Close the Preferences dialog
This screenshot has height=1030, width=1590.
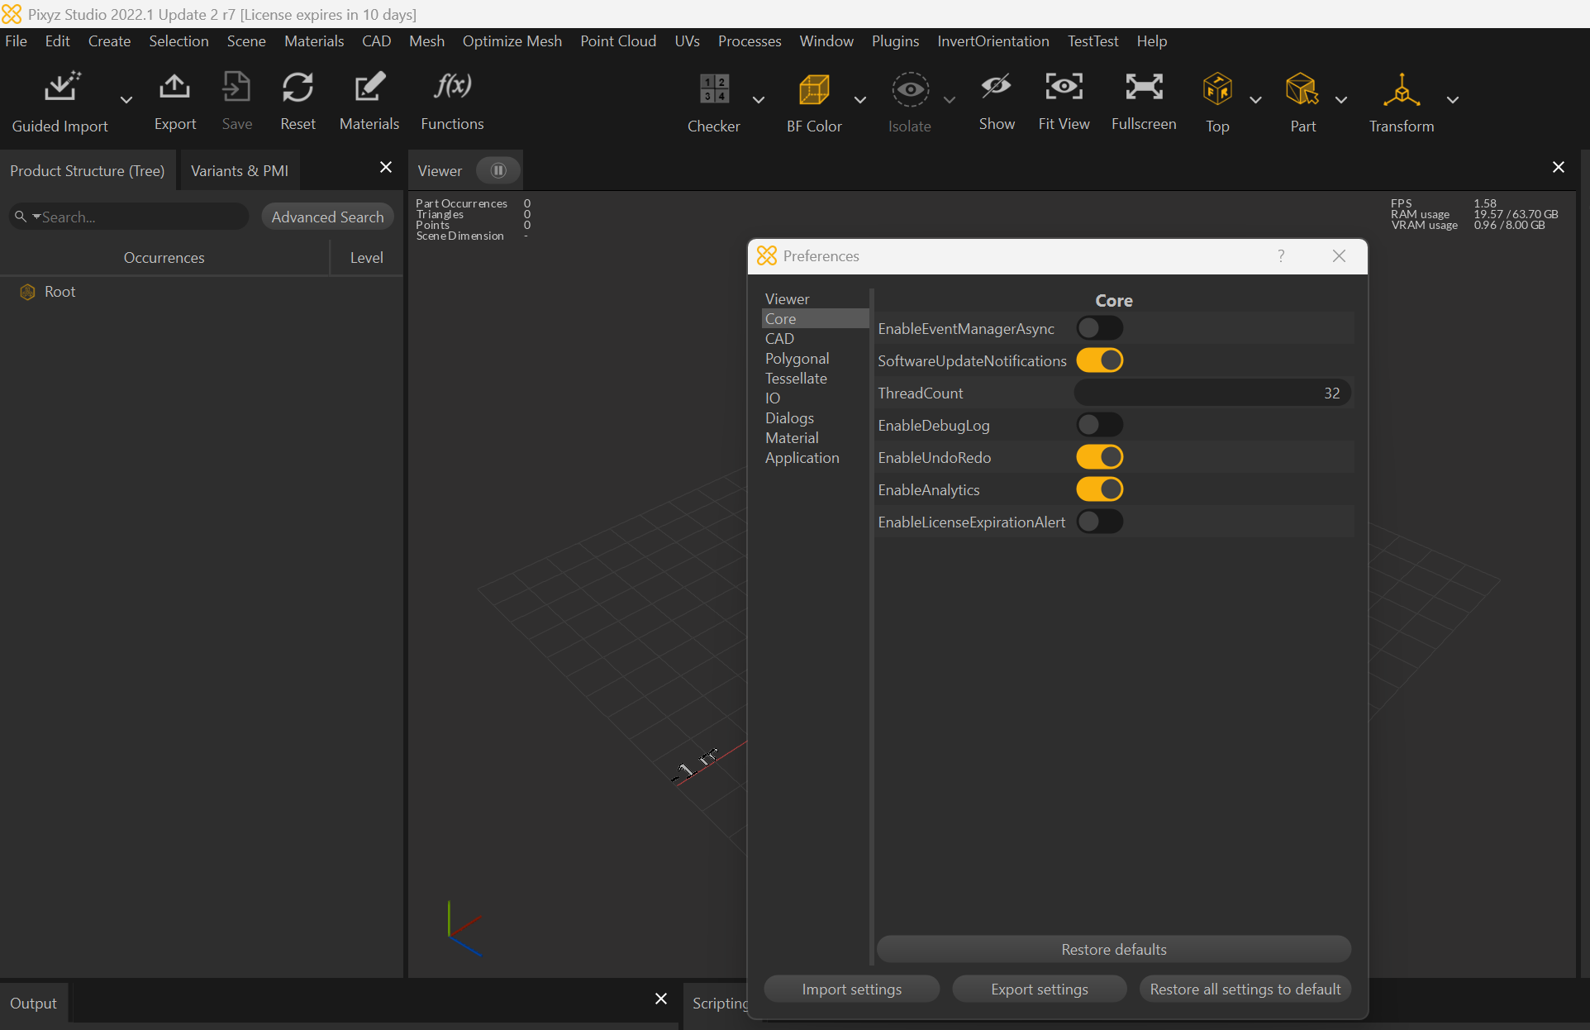tap(1340, 256)
